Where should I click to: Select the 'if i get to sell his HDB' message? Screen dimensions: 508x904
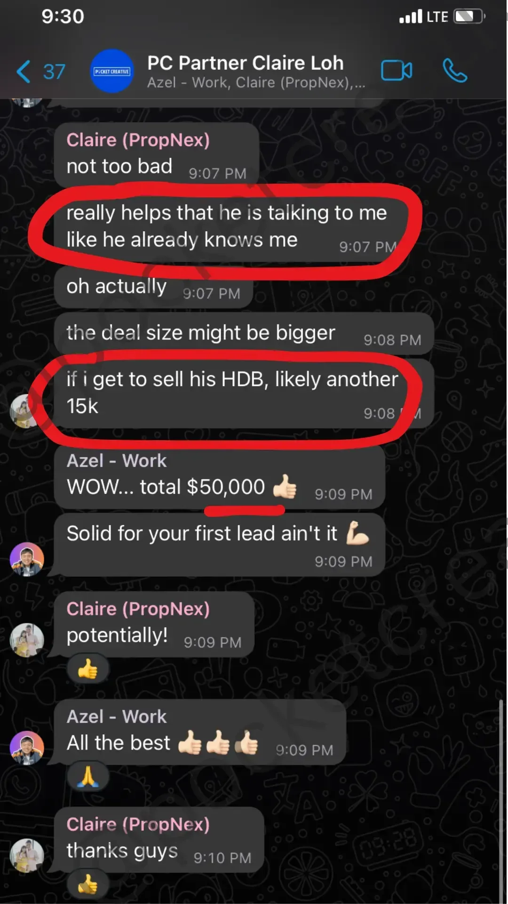coord(244,393)
